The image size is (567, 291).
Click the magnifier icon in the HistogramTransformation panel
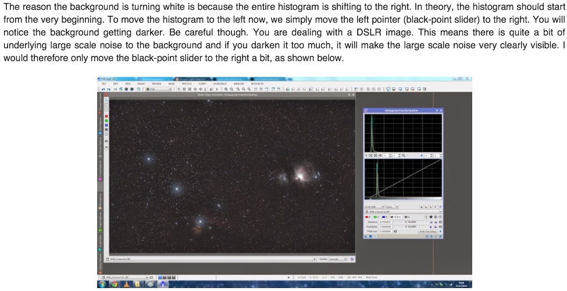(x=403, y=155)
